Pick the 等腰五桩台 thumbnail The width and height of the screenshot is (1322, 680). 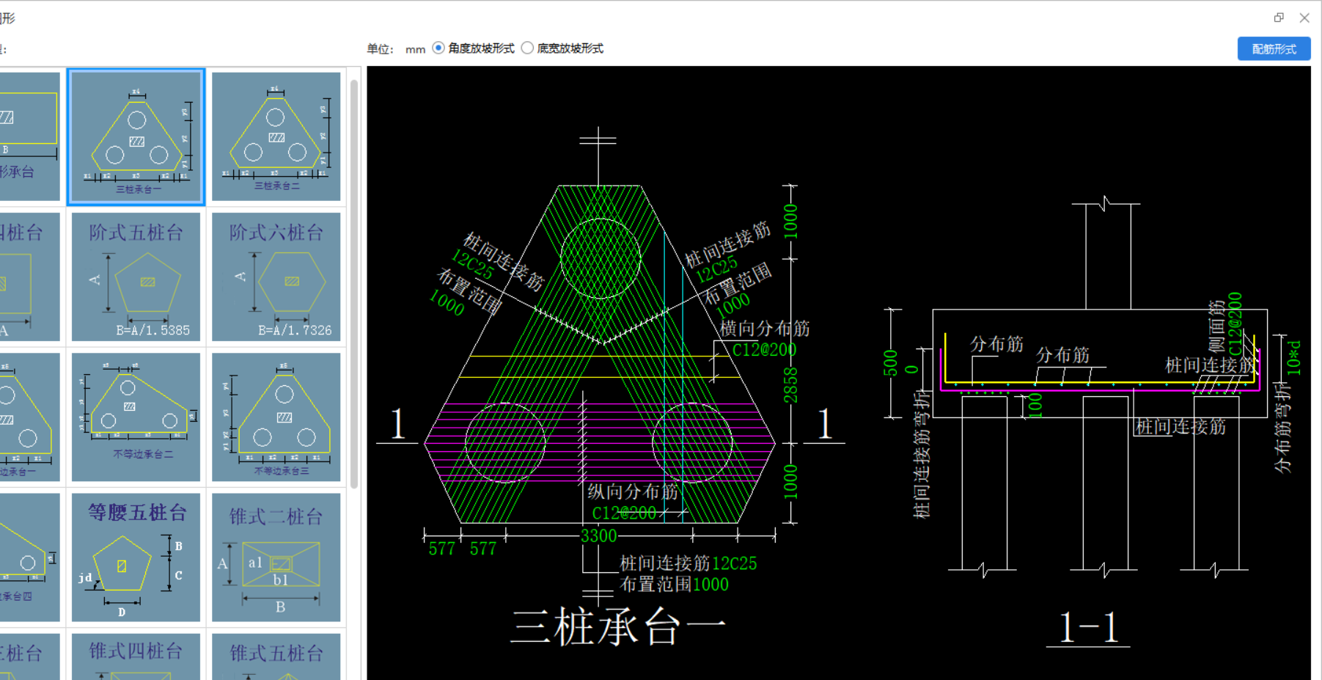point(136,557)
